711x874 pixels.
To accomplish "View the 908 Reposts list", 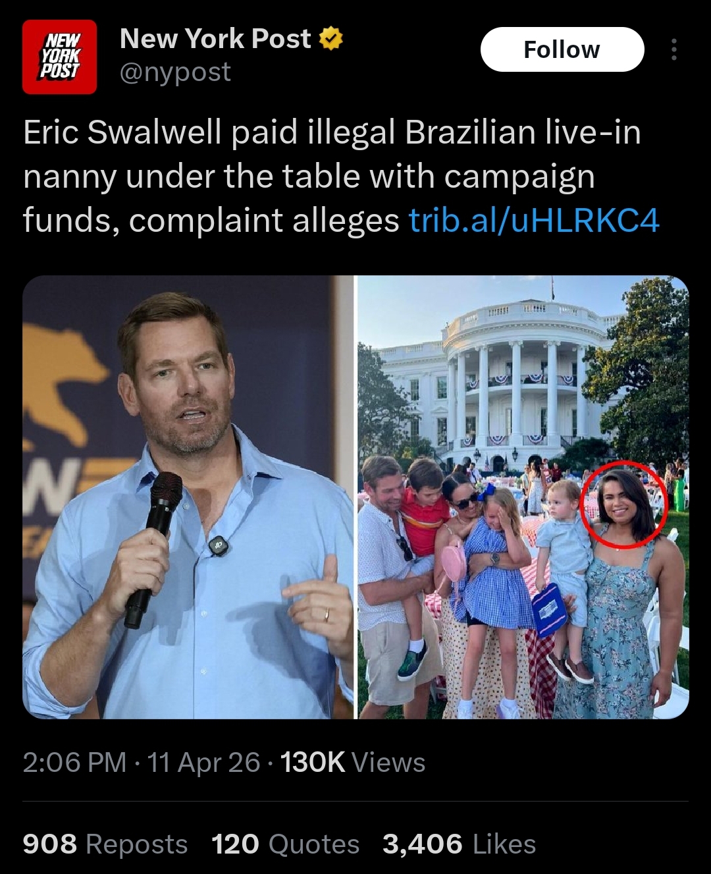I will coord(105,844).
